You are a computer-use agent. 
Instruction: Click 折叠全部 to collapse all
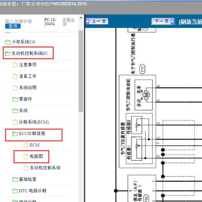[x=69, y=22]
